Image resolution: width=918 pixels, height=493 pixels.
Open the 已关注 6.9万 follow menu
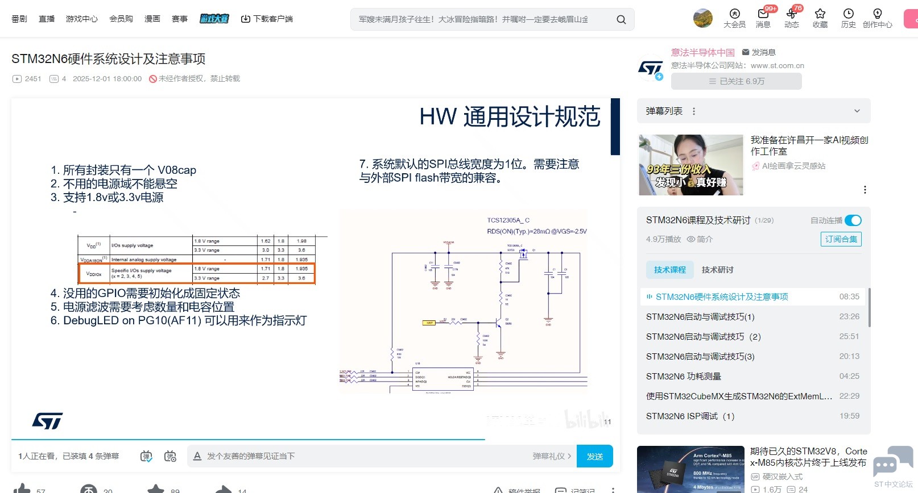(736, 81)
